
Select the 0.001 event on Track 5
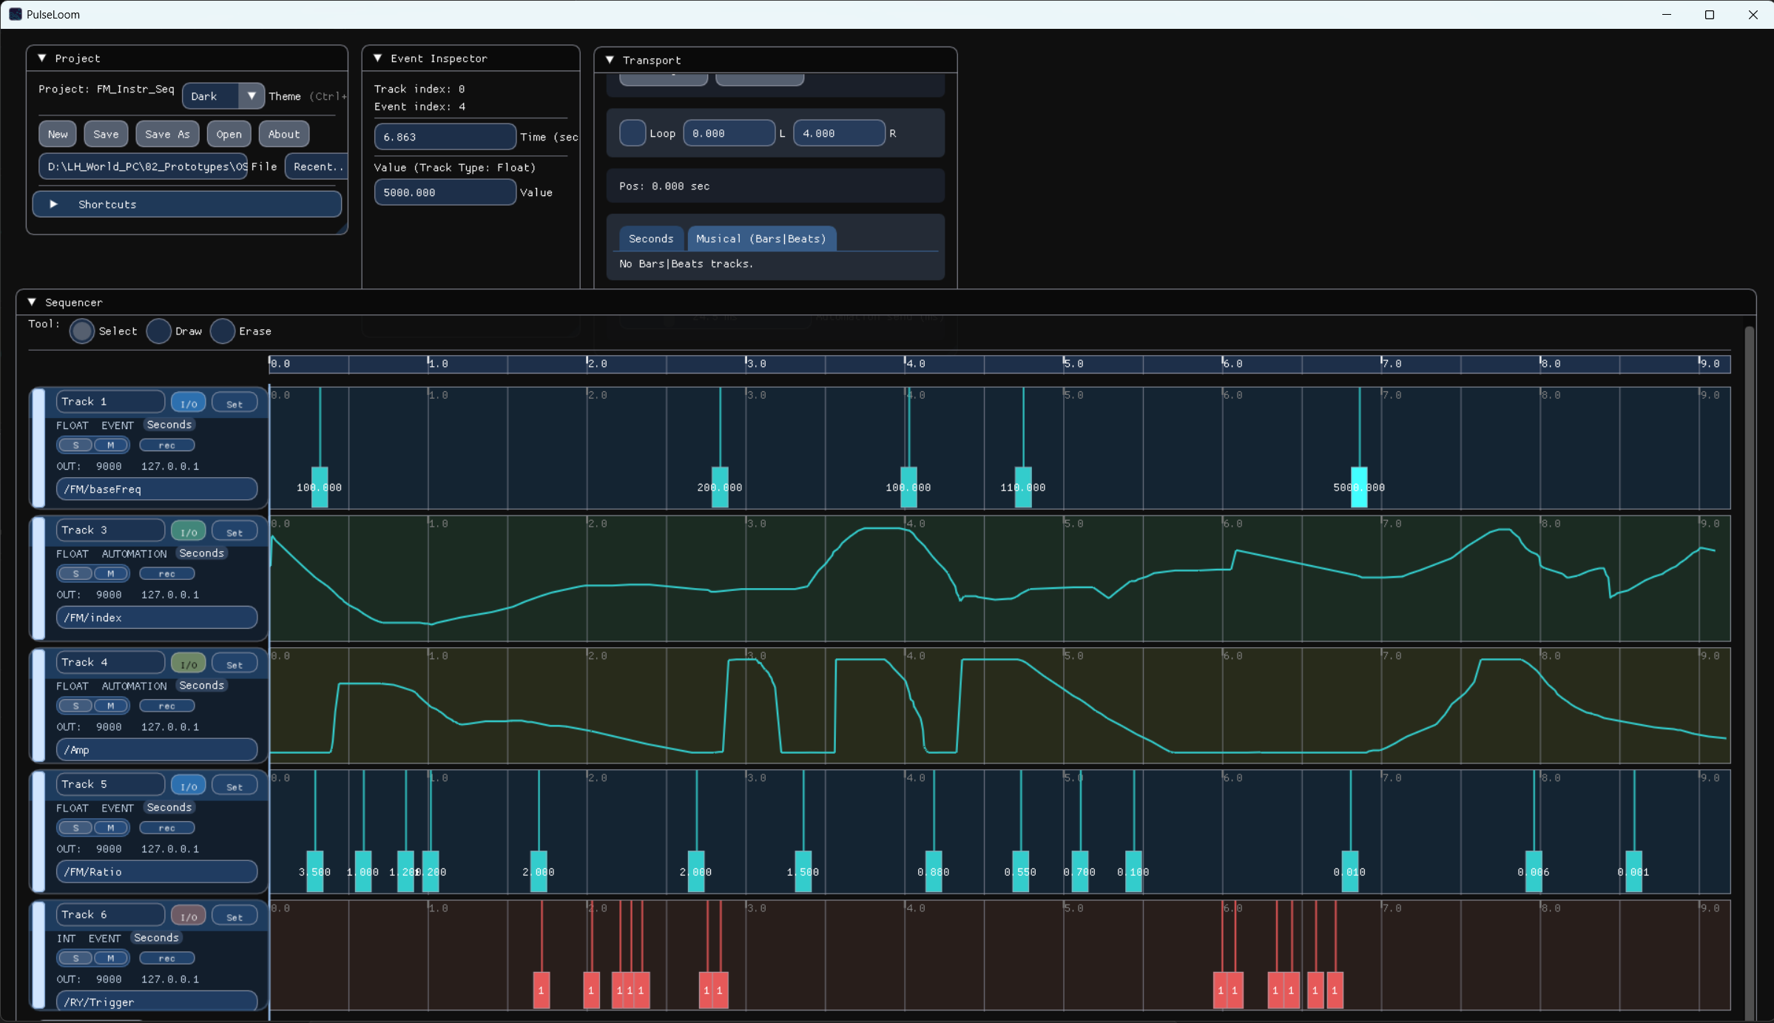click(1633, 871)
